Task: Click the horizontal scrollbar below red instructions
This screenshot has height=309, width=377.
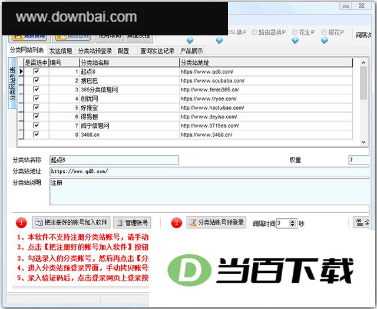Action: coord(81,287)
